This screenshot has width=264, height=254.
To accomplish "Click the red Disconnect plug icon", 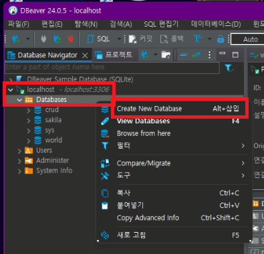I will tap(70, 39).
